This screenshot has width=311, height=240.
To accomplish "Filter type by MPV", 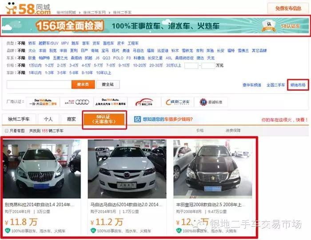I will [65, 43].
